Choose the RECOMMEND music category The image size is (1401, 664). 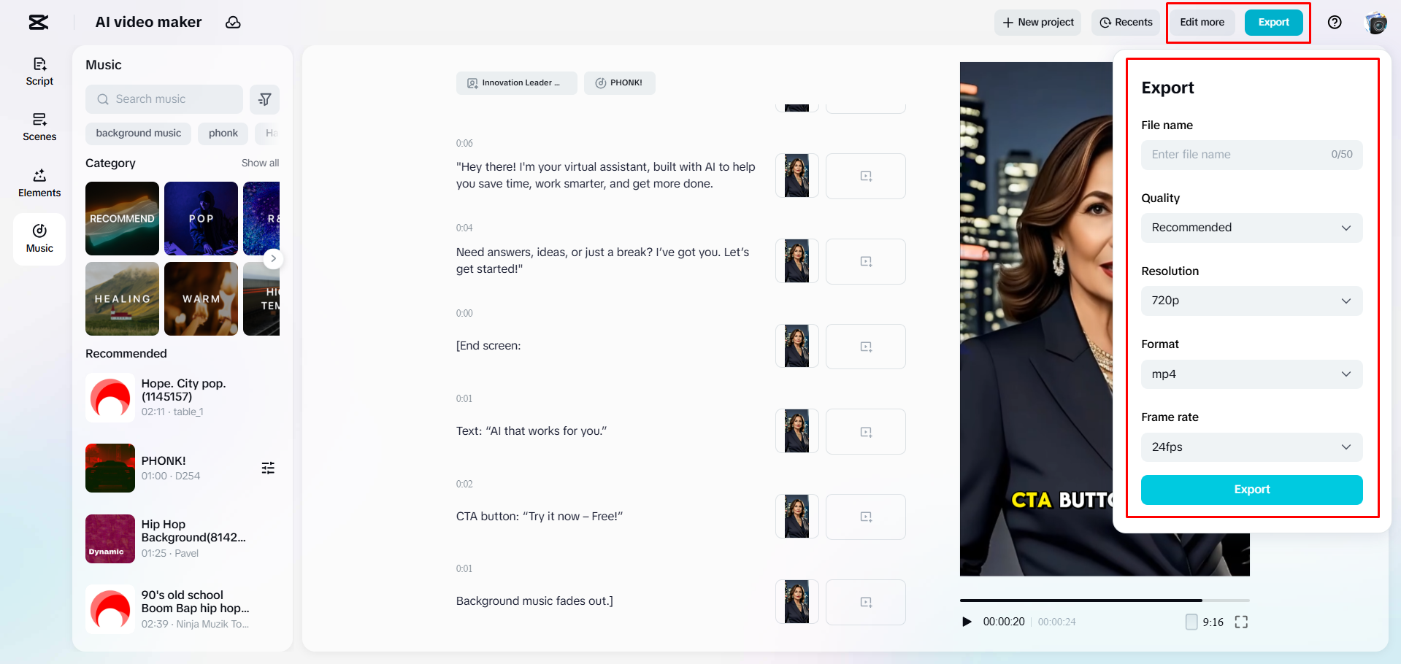click(x=122, y=218)
